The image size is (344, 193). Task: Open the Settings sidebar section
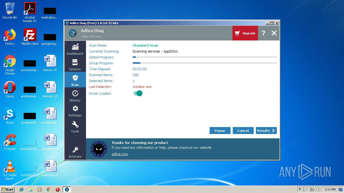pyautogui.click(x=75, y=111)
